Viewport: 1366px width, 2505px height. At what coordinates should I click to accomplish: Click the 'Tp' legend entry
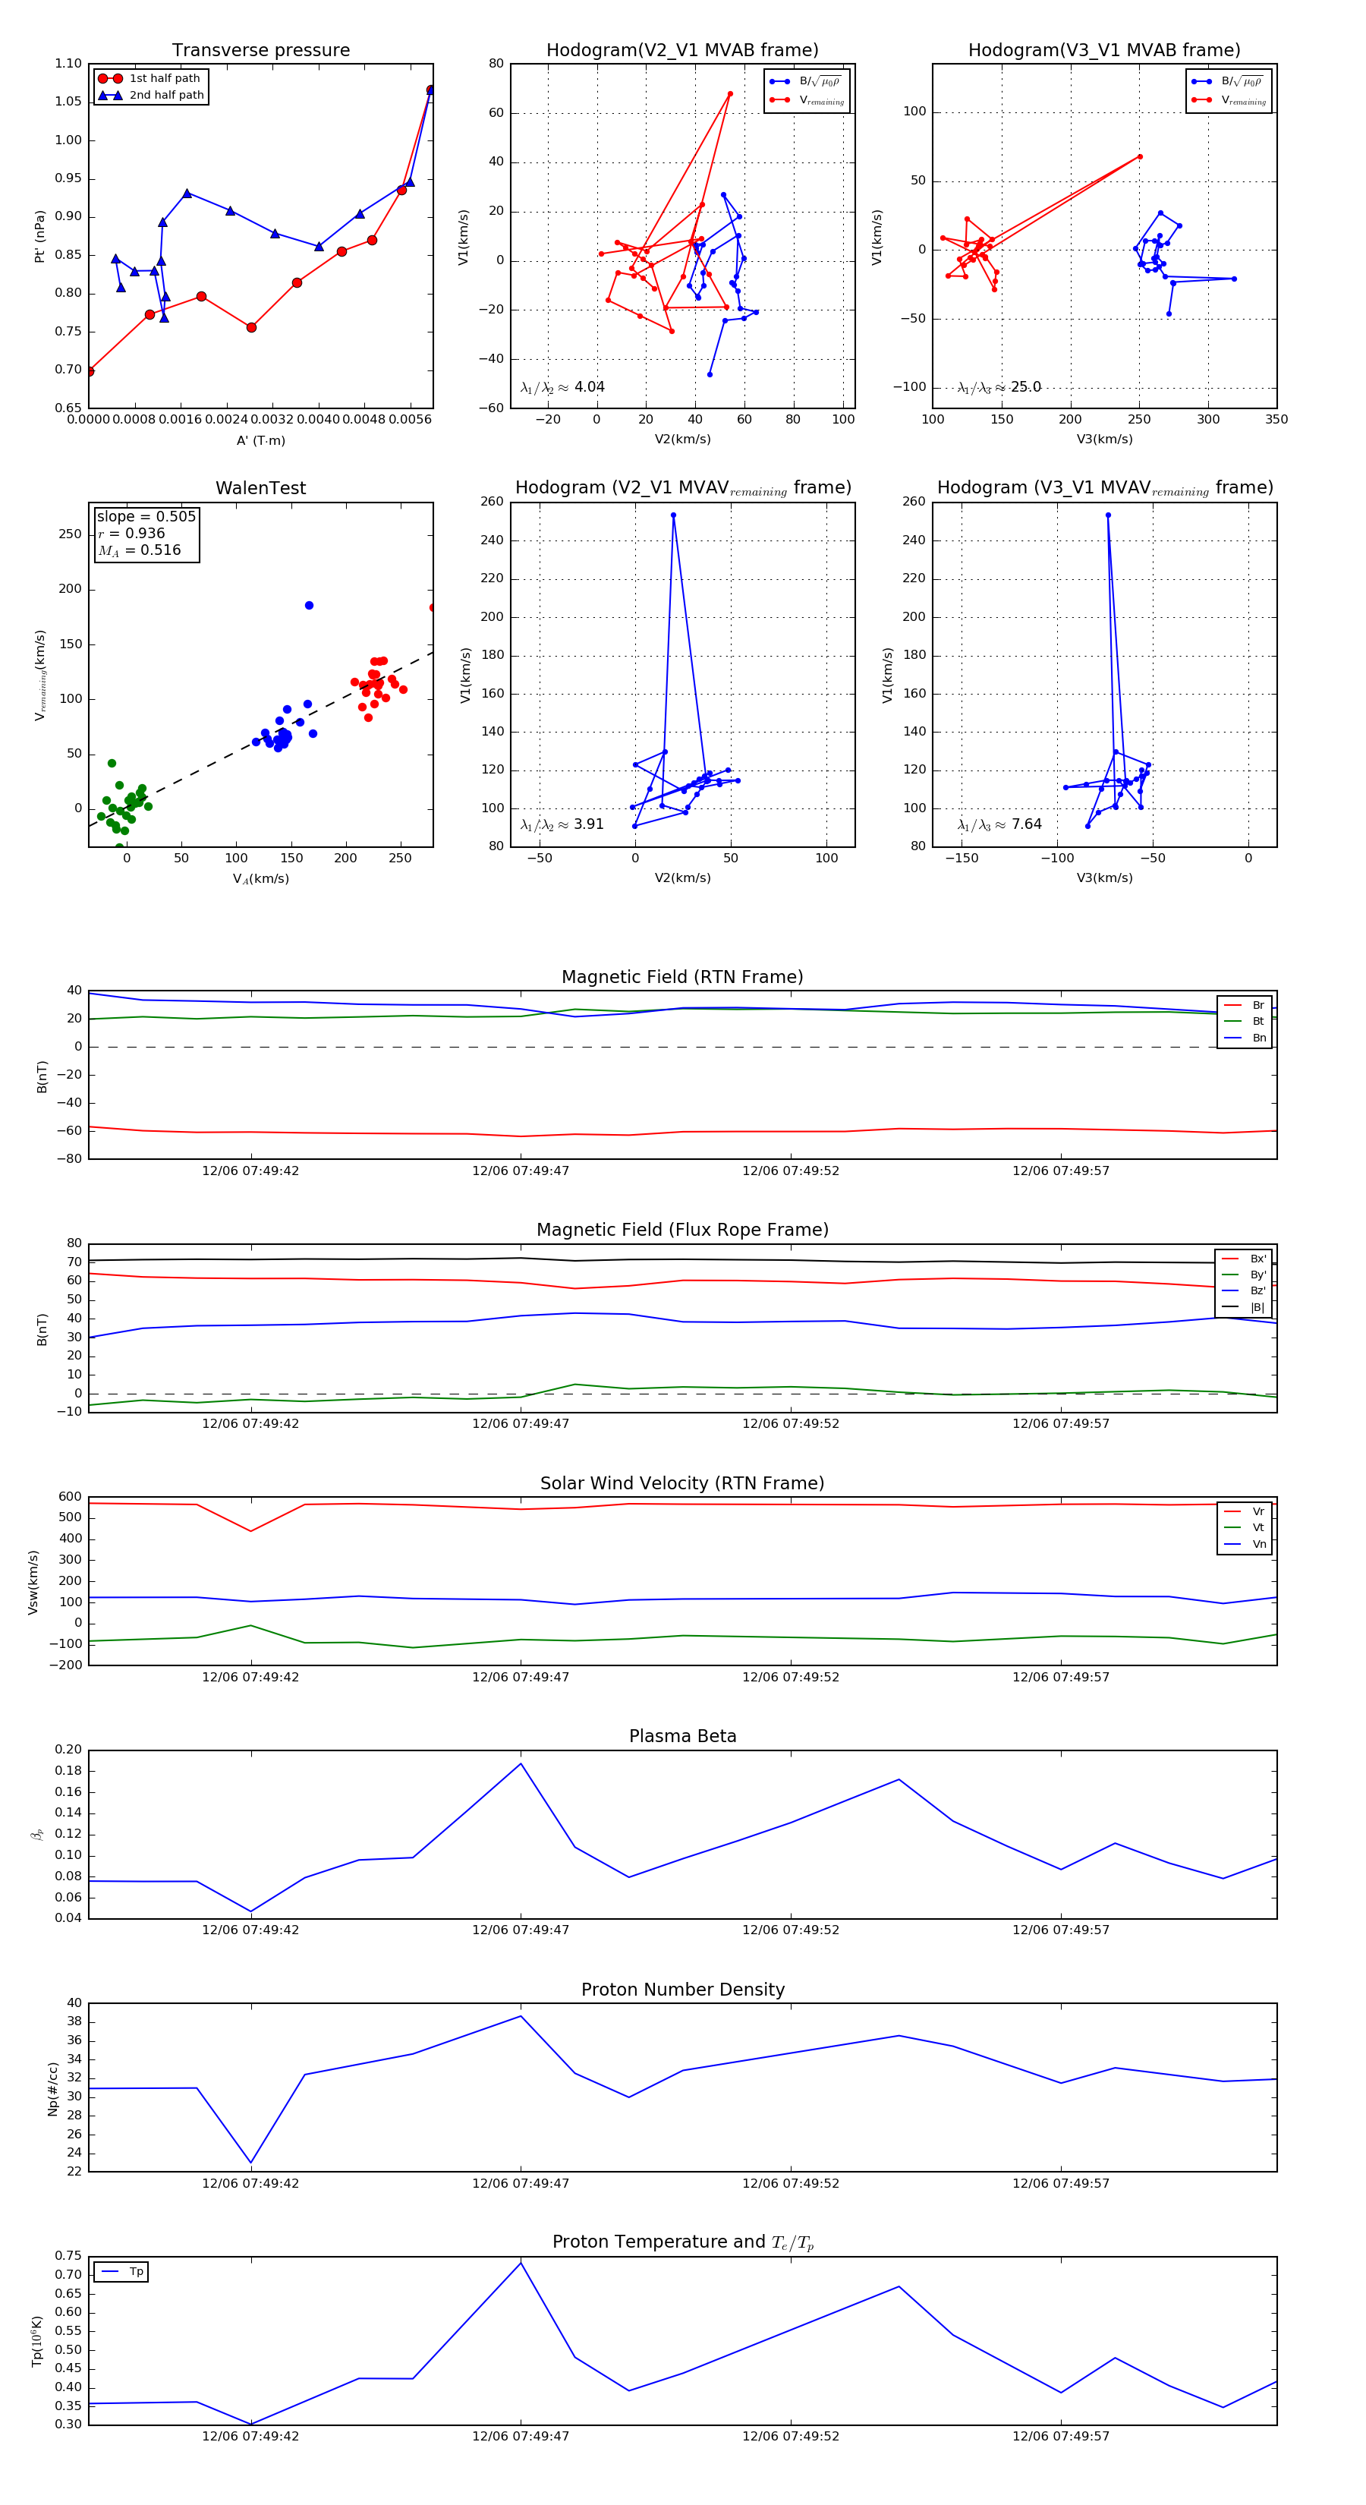(121, 2272)
